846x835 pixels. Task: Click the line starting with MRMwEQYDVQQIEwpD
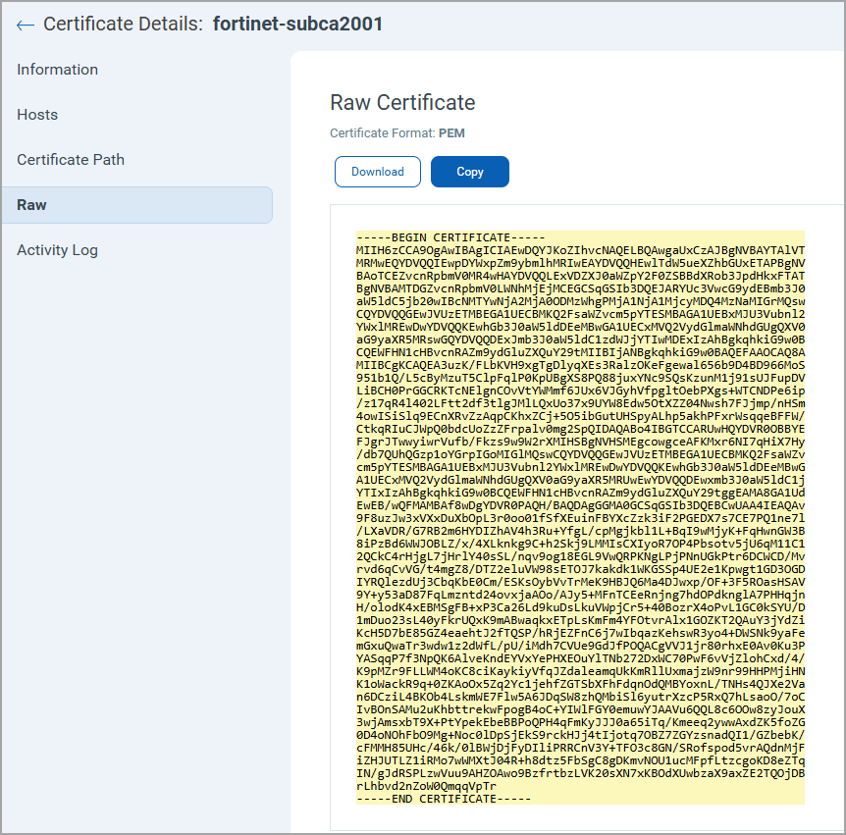tap(581, 263)
